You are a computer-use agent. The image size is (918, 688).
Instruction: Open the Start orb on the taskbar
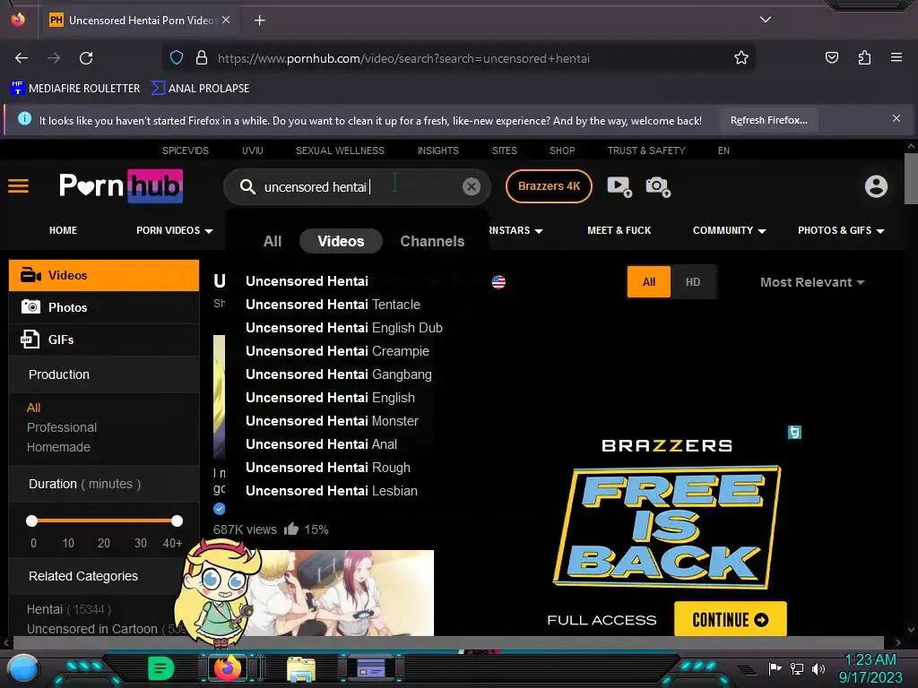click(22, 669)
